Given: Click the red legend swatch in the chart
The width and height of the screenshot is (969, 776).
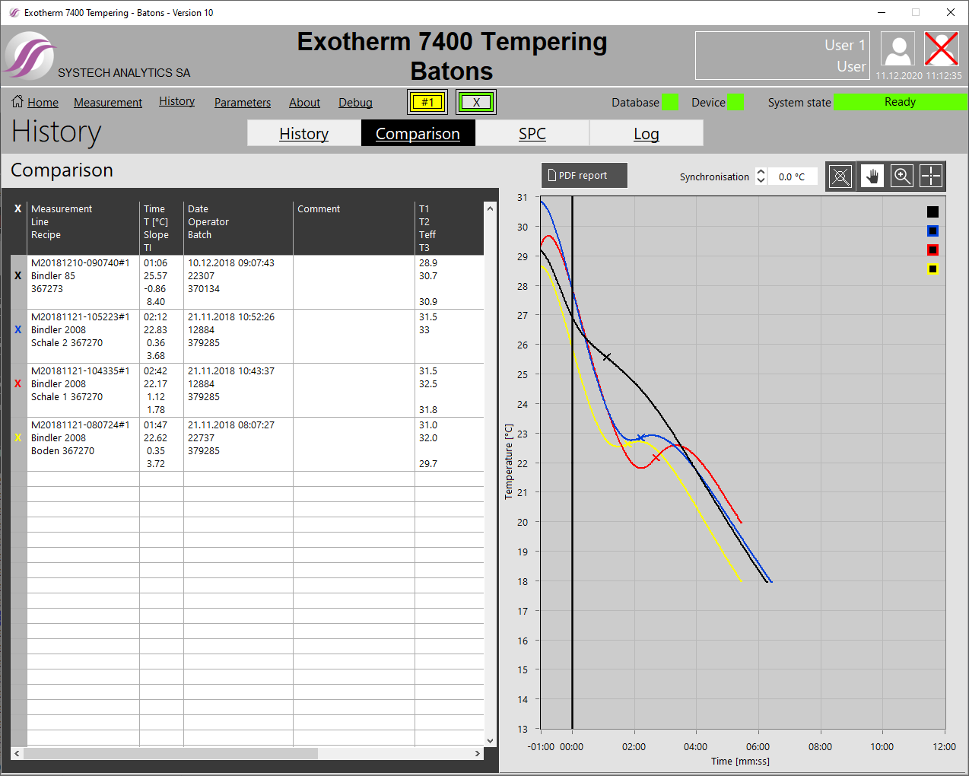Looking at the screenshot, I should point(932,250).
